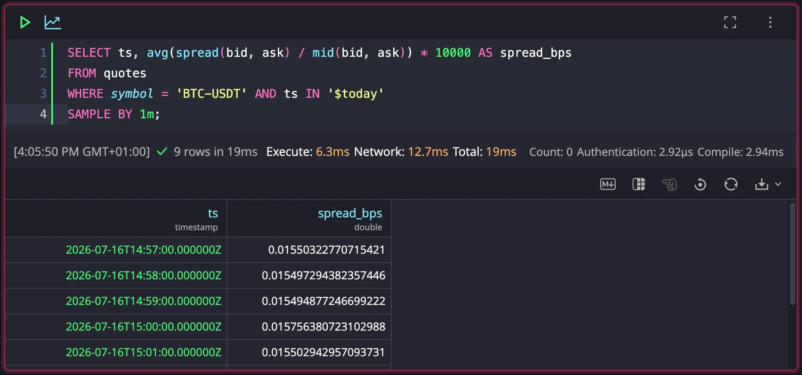Open the three-dot more options menu
802x375 pixels.
[770, 22]
